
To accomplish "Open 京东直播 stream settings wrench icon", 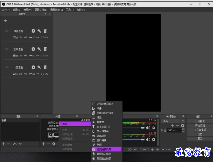I will coord(39,49).
